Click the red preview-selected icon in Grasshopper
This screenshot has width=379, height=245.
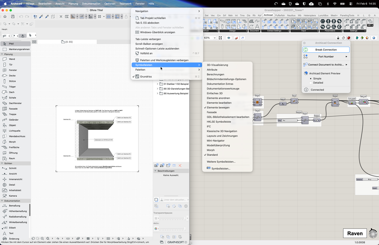point(349,38)
